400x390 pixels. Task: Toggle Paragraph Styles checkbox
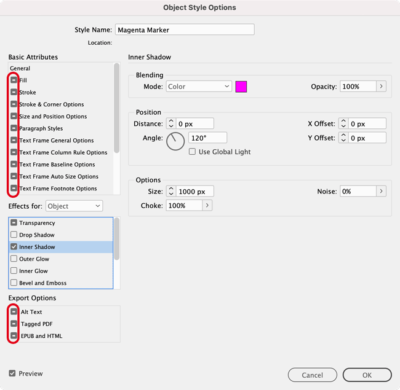pos(14,128)
